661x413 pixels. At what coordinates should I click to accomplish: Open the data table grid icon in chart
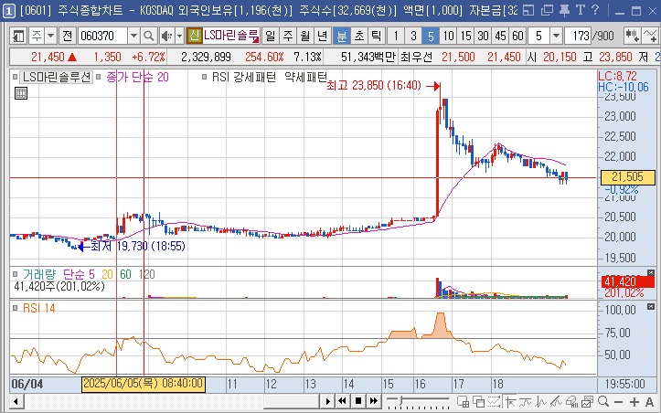tap(21, 93)
